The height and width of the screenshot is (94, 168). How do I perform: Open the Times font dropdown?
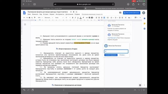59,17
